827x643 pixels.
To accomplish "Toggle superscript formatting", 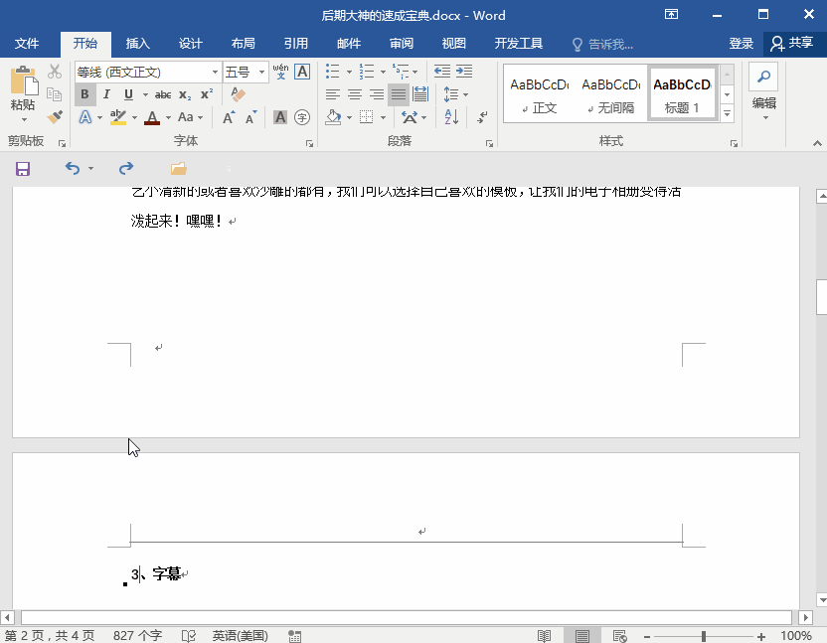I will (x=207, y=94).
